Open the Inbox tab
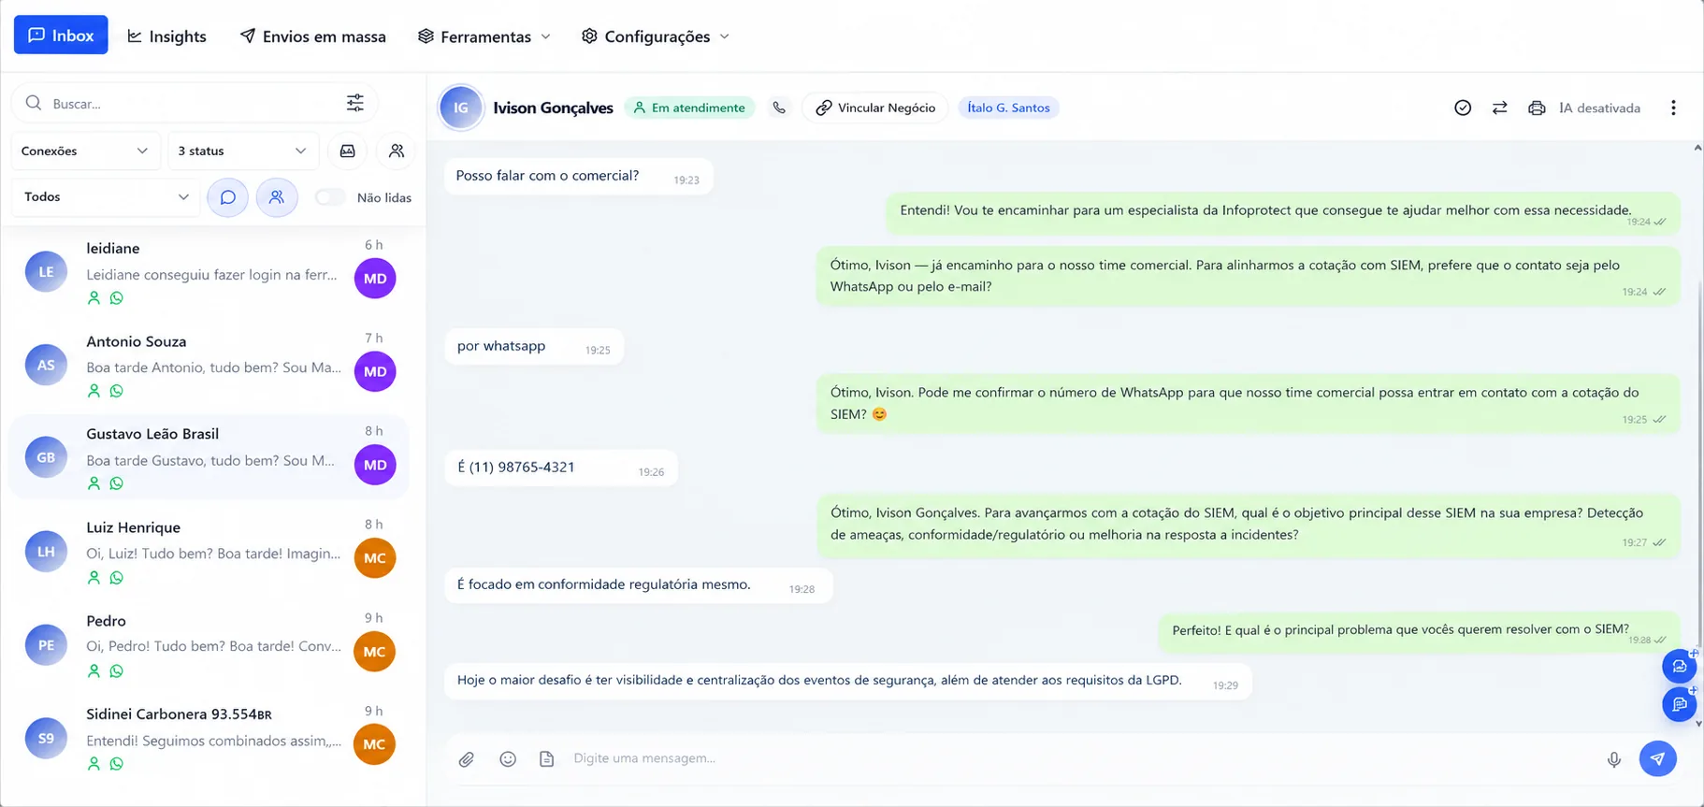The width and height of the screenshot is (1704, 807). 61,36
